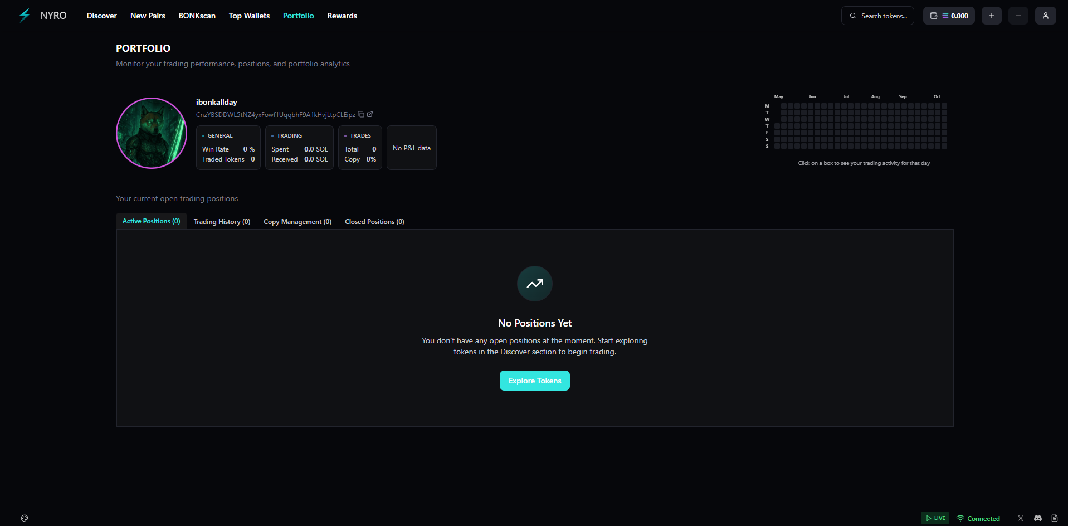Open the SOL wallet balance panel
The image size is (1068, 526).
(949, 16)
